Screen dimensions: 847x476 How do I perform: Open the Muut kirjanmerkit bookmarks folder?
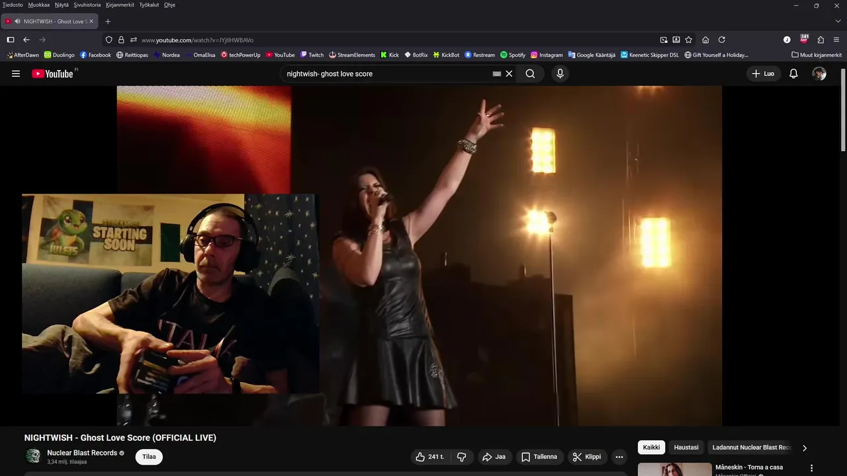click(817, 55)
